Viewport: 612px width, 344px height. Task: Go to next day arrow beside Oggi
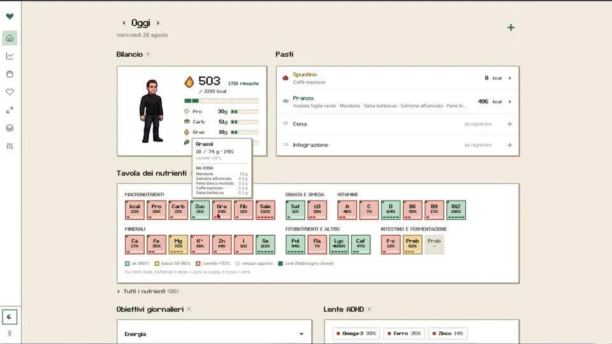[158, 23]
